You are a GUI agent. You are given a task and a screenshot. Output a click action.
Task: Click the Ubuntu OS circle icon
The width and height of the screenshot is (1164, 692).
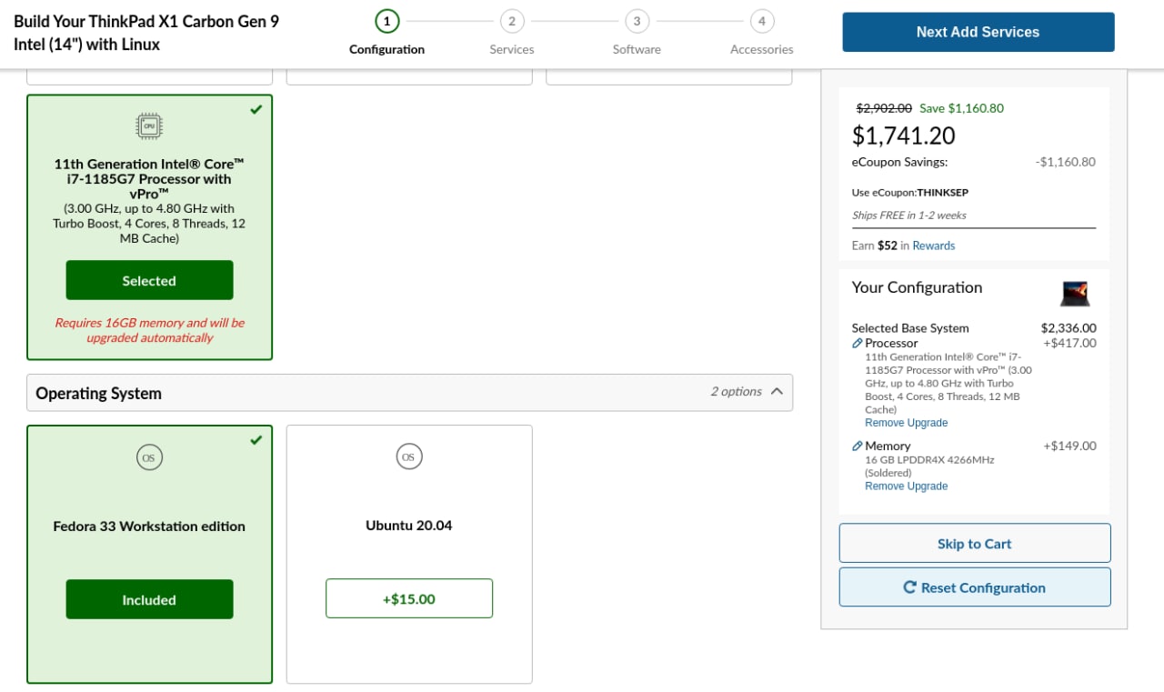(x=408, y=456)
